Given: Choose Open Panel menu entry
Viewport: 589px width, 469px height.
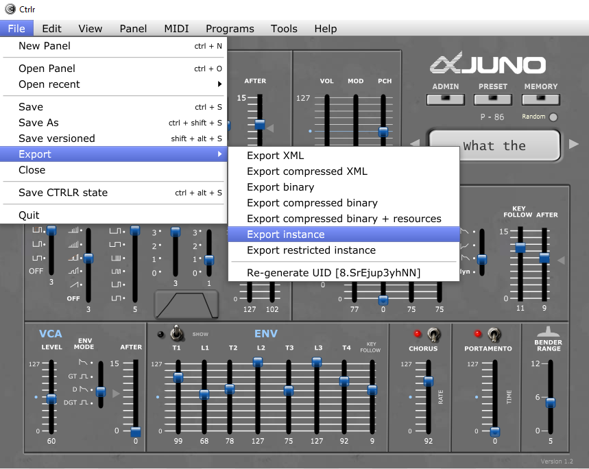Looking at the screenshot, I should 113,69.
